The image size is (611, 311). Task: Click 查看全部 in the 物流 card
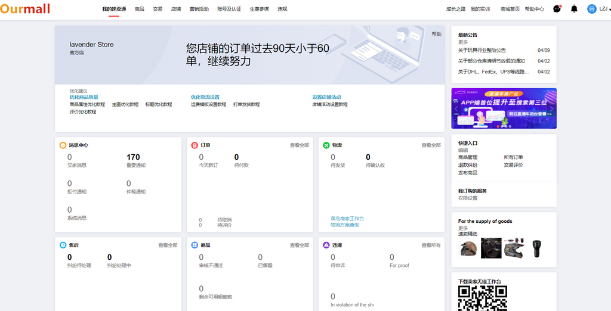[x=431, y=145]
